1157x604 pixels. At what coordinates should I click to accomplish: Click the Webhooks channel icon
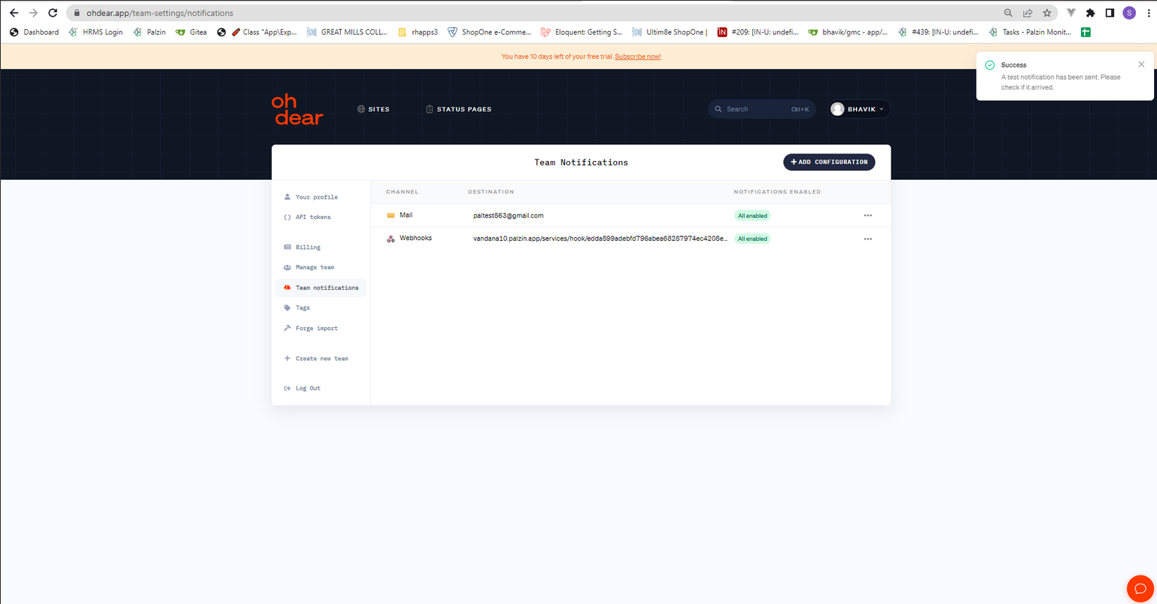390,238
